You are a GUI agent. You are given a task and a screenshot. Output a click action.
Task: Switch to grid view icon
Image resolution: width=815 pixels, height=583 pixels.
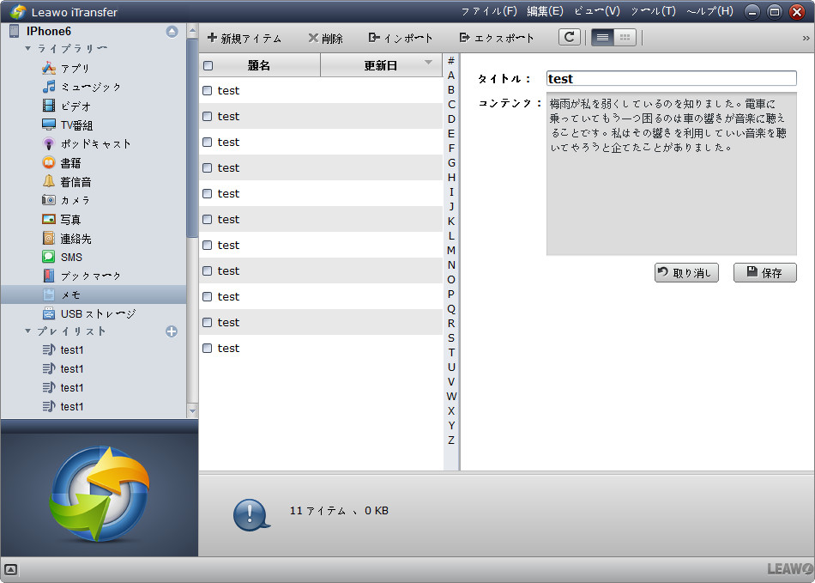click(625, 38)
